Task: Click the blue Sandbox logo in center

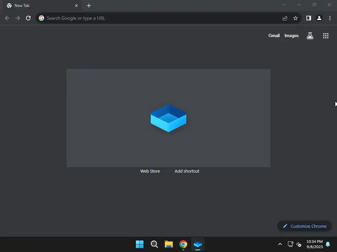Action: pos(168,118)
